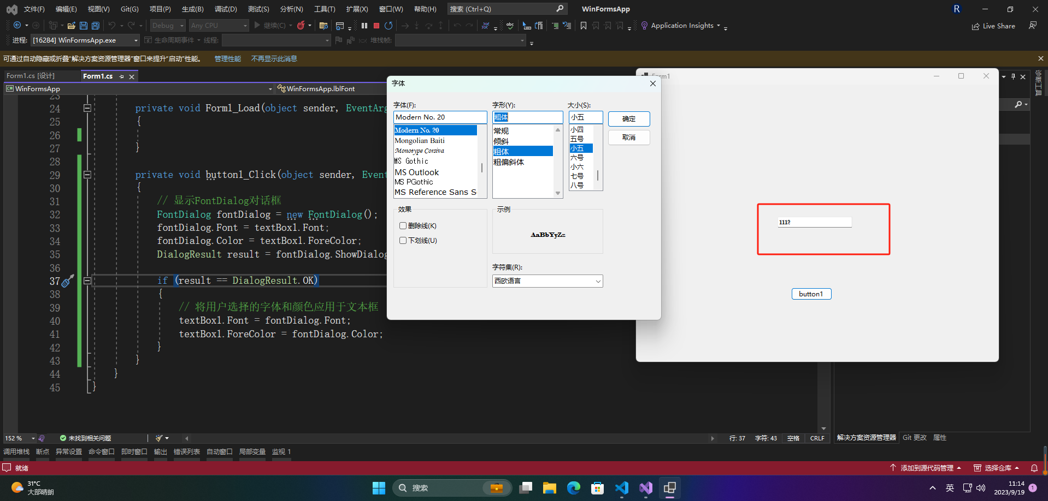
Task: Click the 搜索 (Ctrl+Q) search box
Action: (507, 9)
